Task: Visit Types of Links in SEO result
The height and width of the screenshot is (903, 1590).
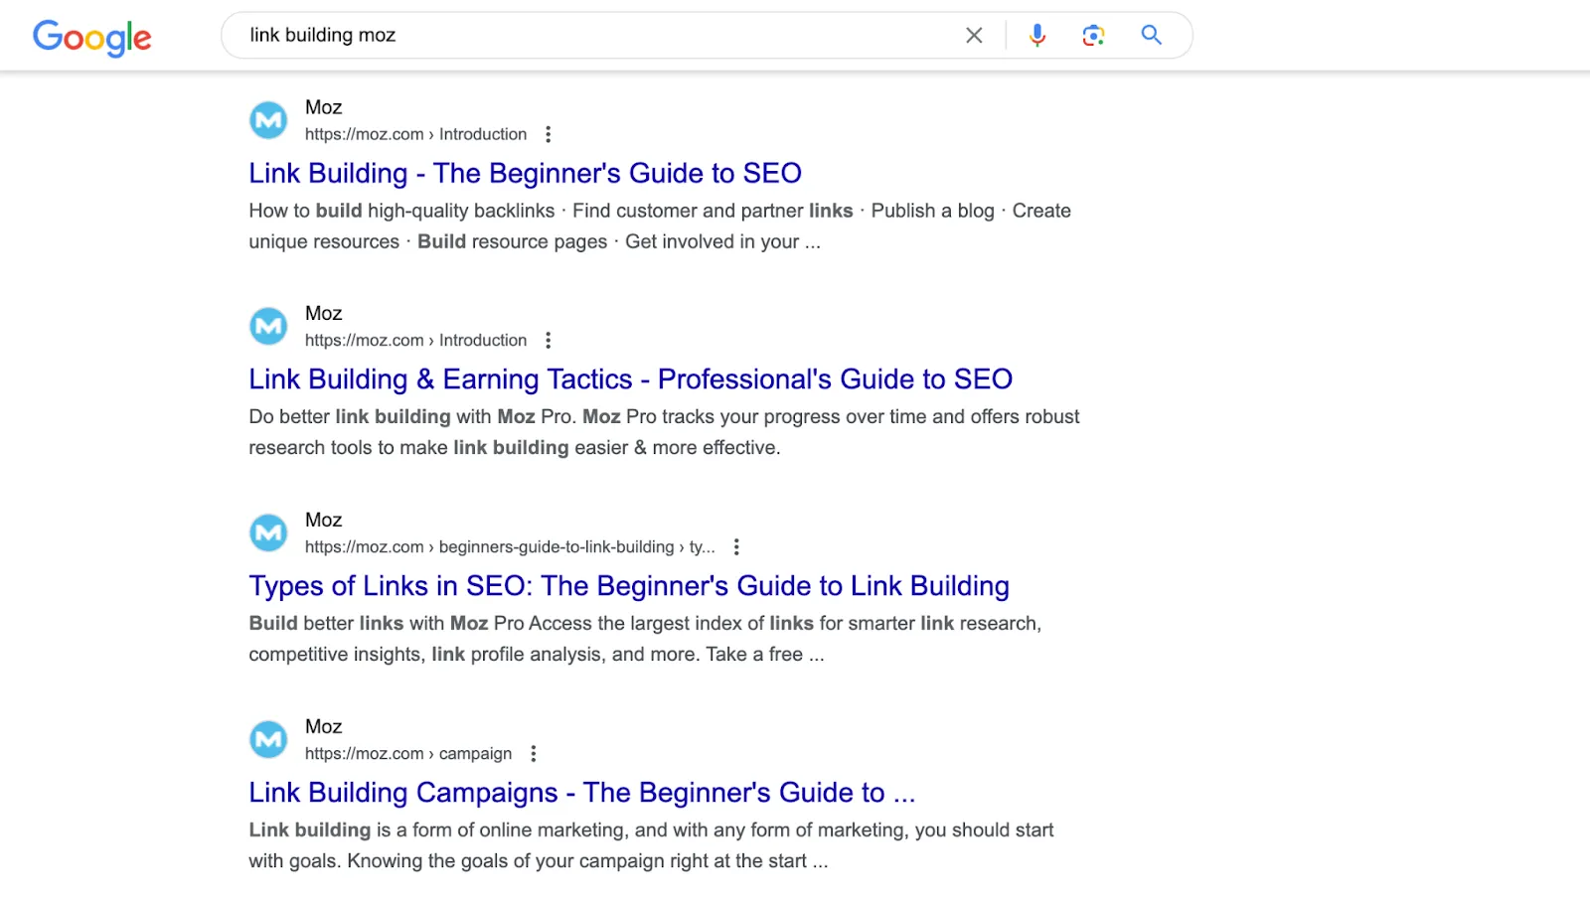Action: pos(628,585)
